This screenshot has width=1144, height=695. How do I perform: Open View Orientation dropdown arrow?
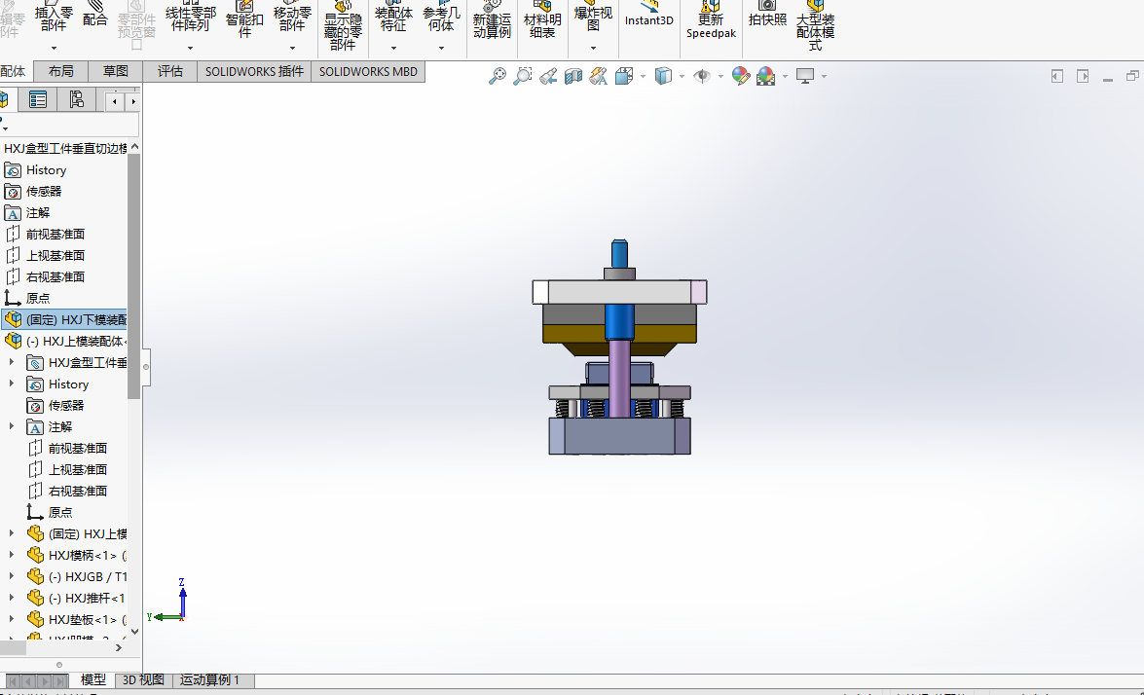click(x=643, y=76)
